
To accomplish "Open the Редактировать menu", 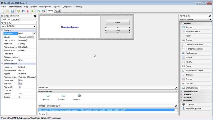I will coord(15,7).
